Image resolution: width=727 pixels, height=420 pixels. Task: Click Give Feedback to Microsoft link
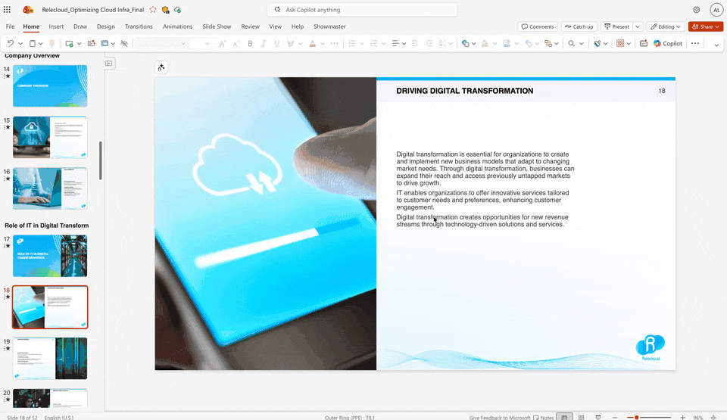(x=499, y=417)
